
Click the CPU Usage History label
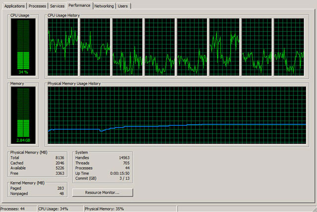tap(64, 15)
